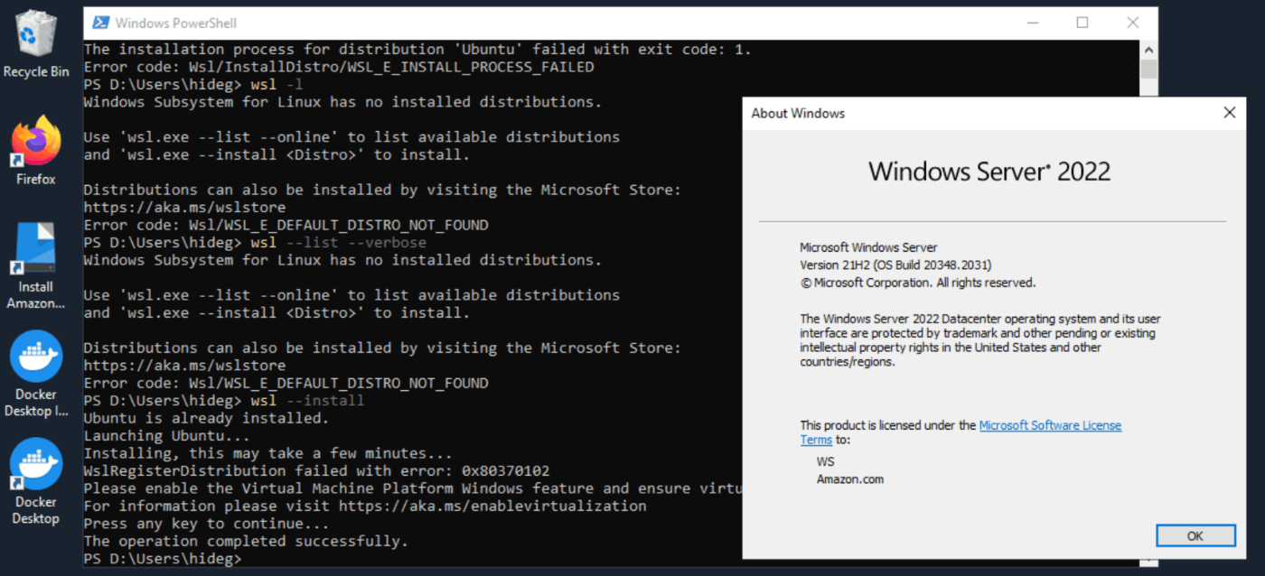This screenshot has height=576, width=1265.
Task: Click the 'Windows Server 2022' heading
Action: click(x=989, y=171)
